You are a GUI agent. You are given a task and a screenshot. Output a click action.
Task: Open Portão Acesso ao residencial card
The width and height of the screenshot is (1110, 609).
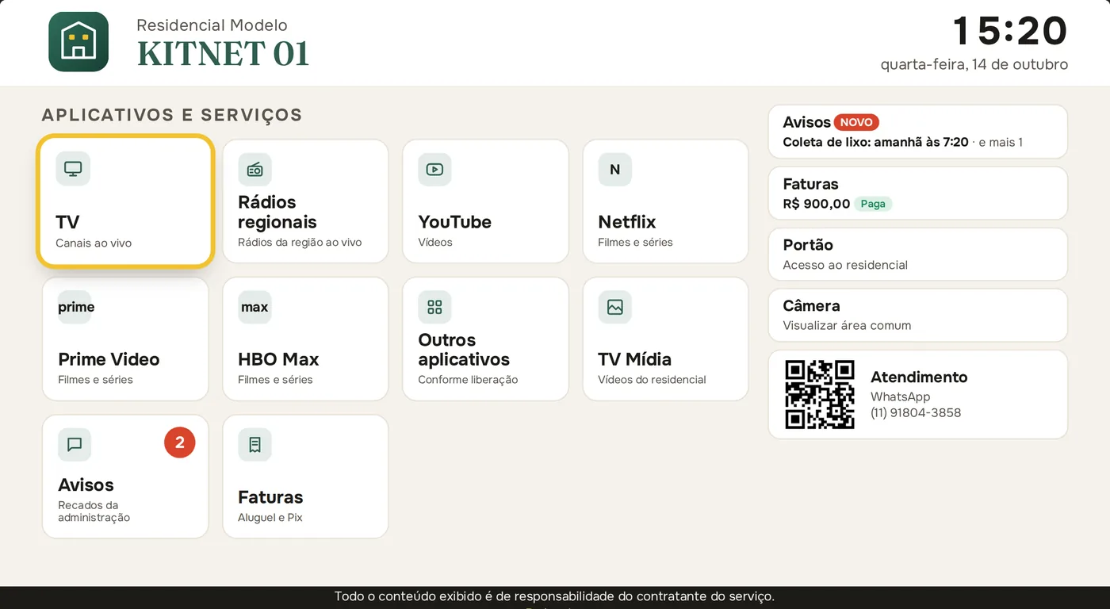[918, 254]
